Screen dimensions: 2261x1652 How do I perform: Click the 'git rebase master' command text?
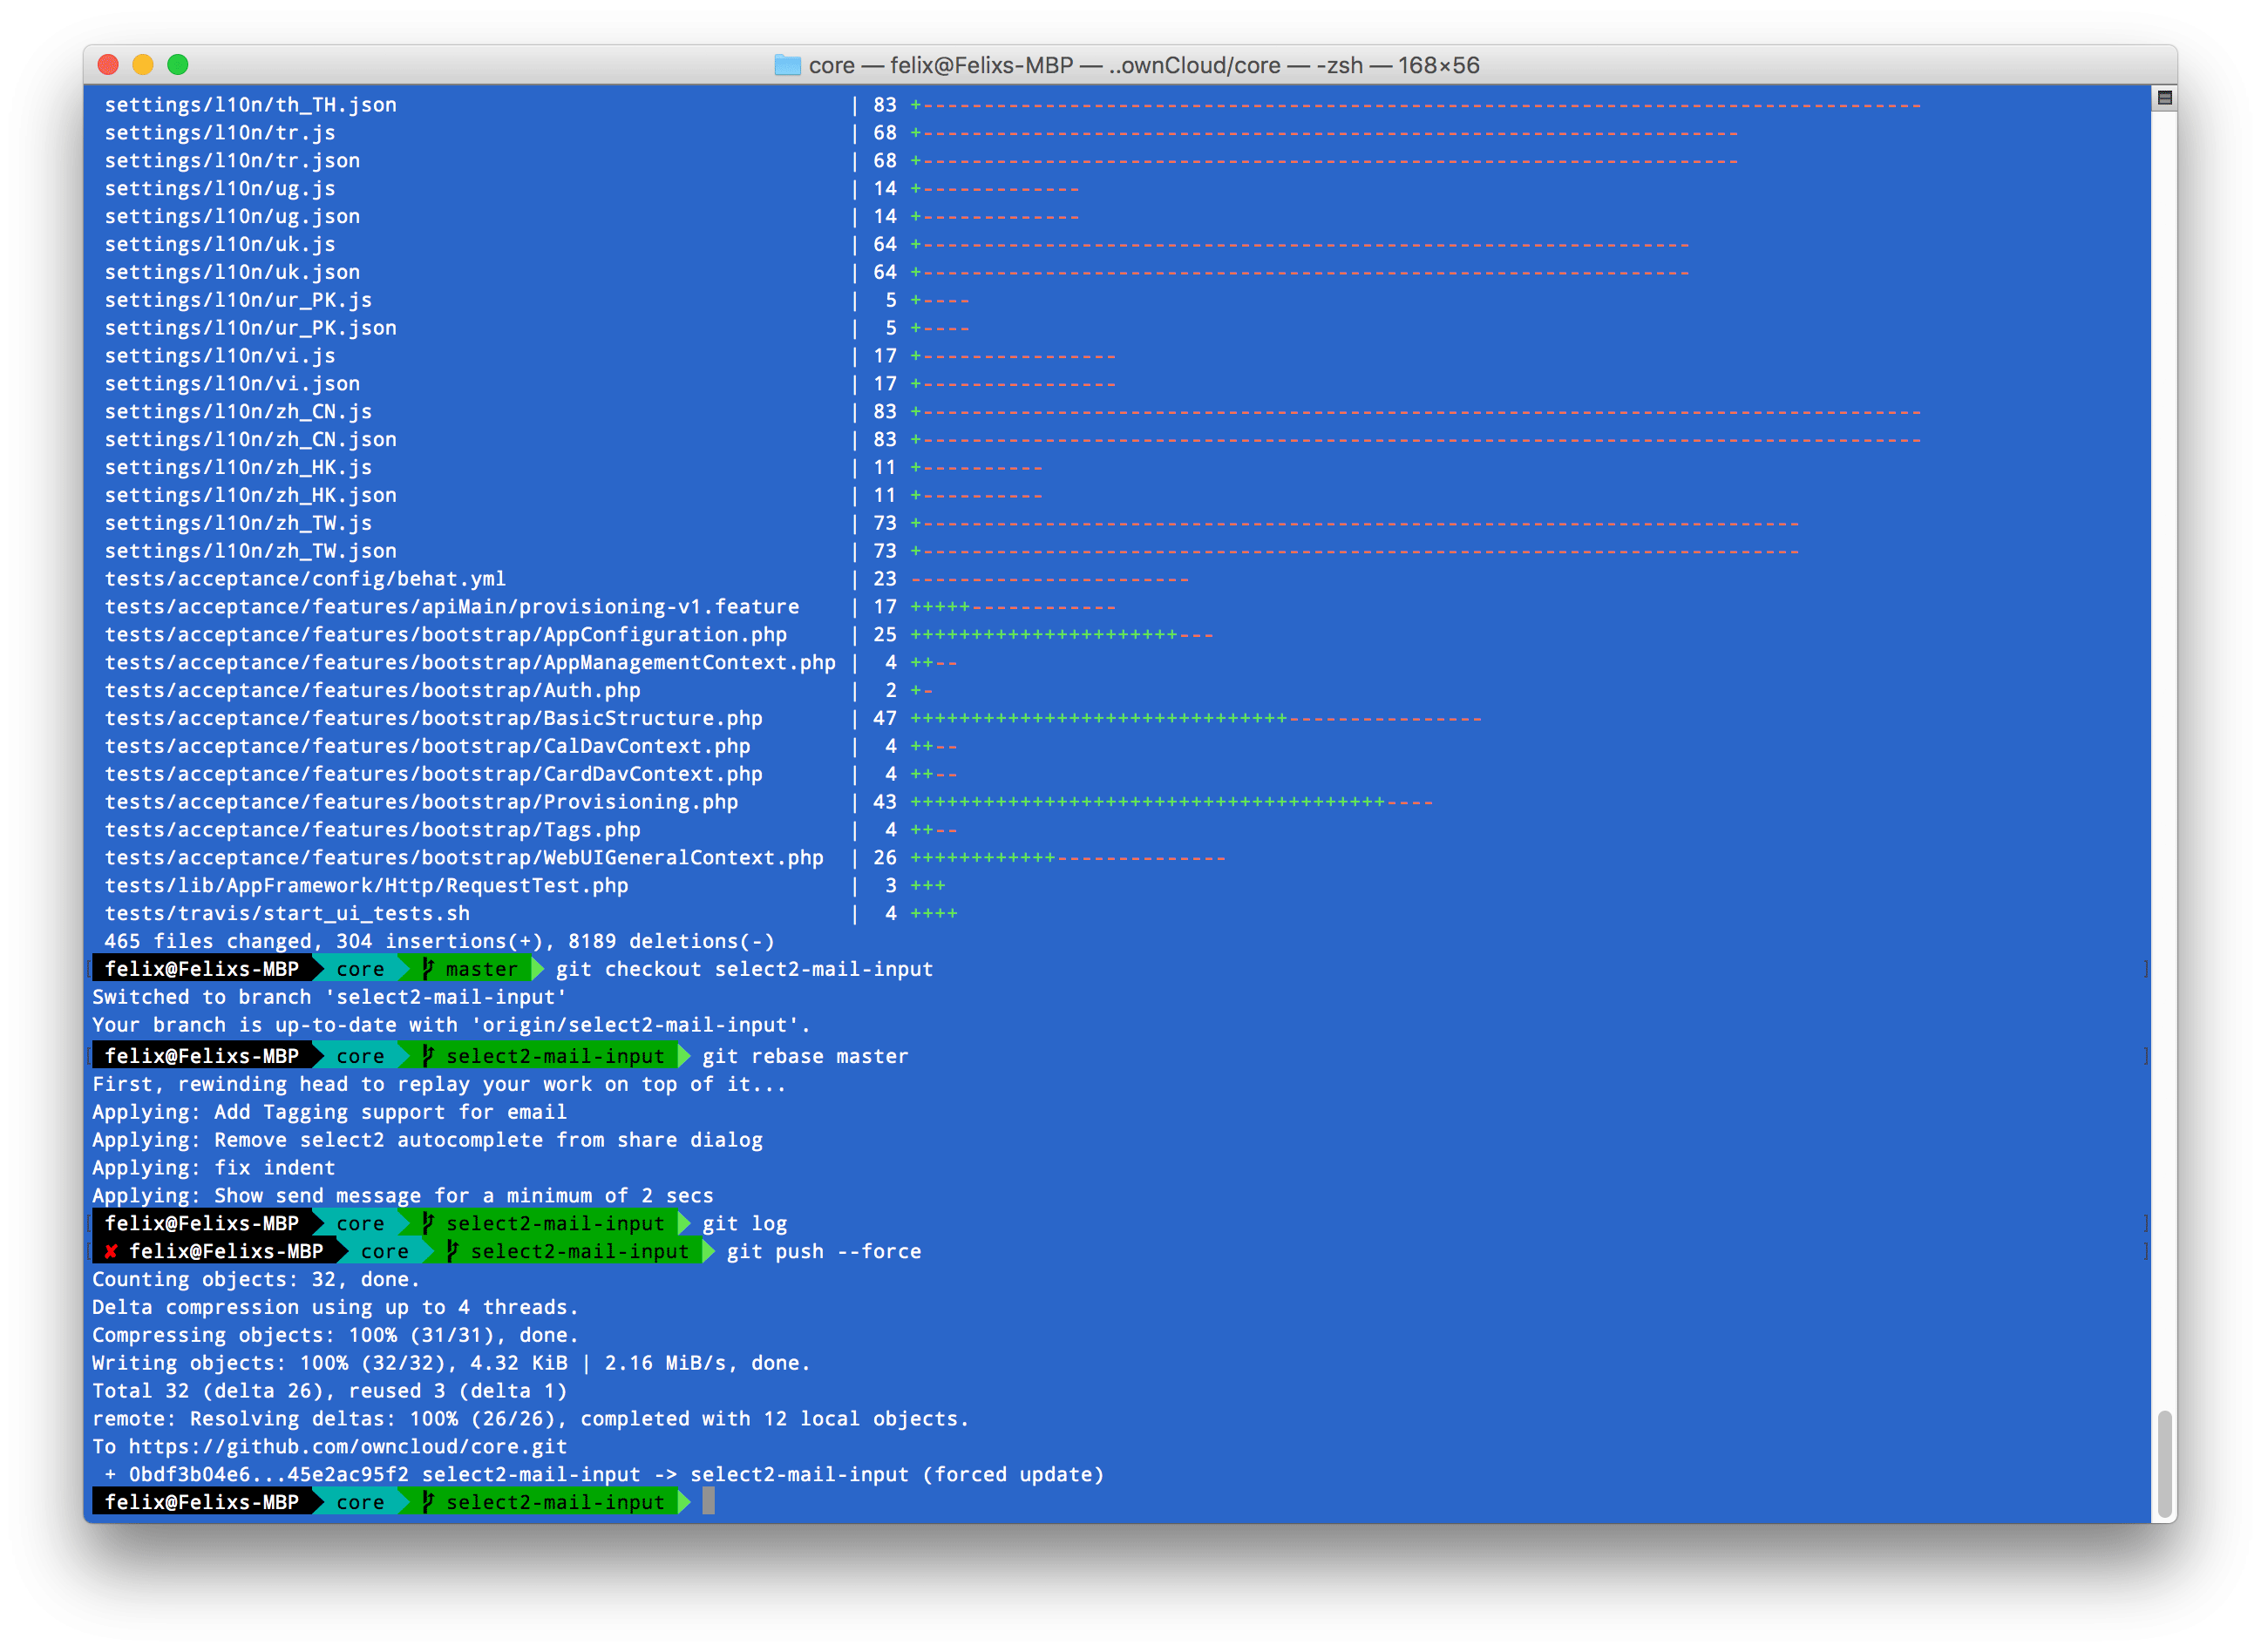805,1056
